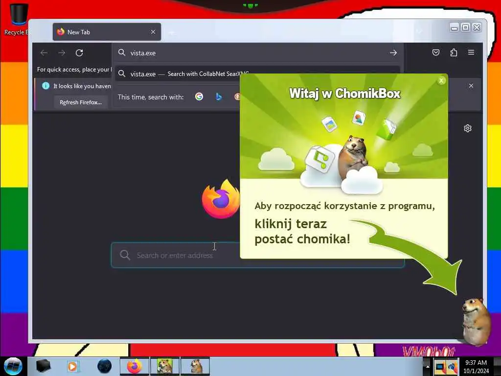The width and height of the screenshot is (501, 376).
Task: Search this time with Bing
Action: [219, 96]
